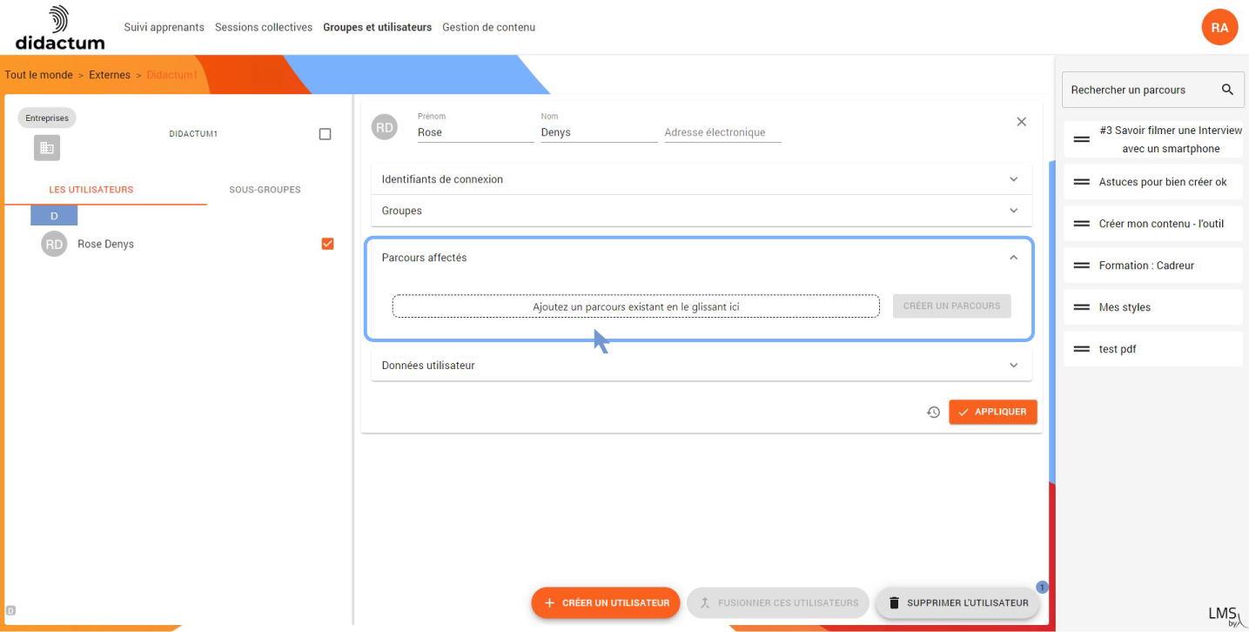
Task: Click Créer un utilisateur button
Action: pyautogui.click(x=606, y=602)
